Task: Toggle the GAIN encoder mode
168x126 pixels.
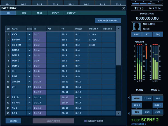Action: click(137, 98)
